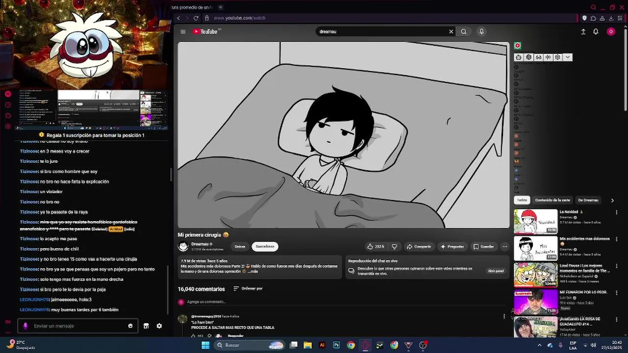Open the emoji picker in chat
The image size is (628, 353).
[130, 326]
